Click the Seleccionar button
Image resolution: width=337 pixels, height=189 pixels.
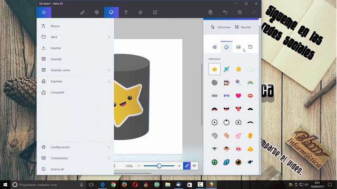pos(221,27)
